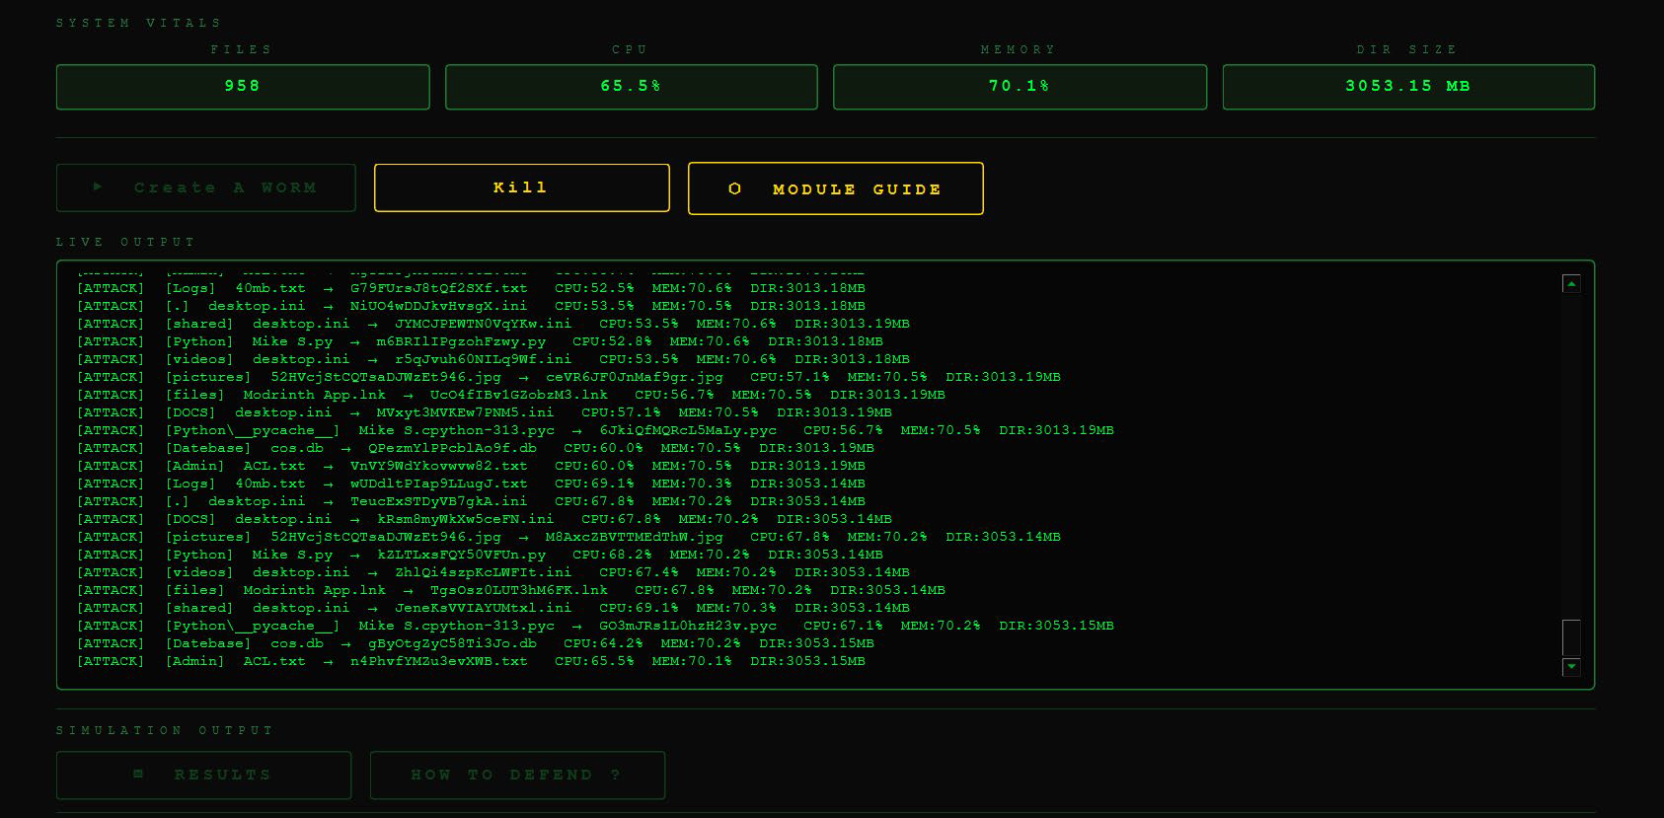Click log line with kRsm8myWkXw5ceFN.ini
The height and width of the screenshot is (818, 1664).
pos(485,519)
